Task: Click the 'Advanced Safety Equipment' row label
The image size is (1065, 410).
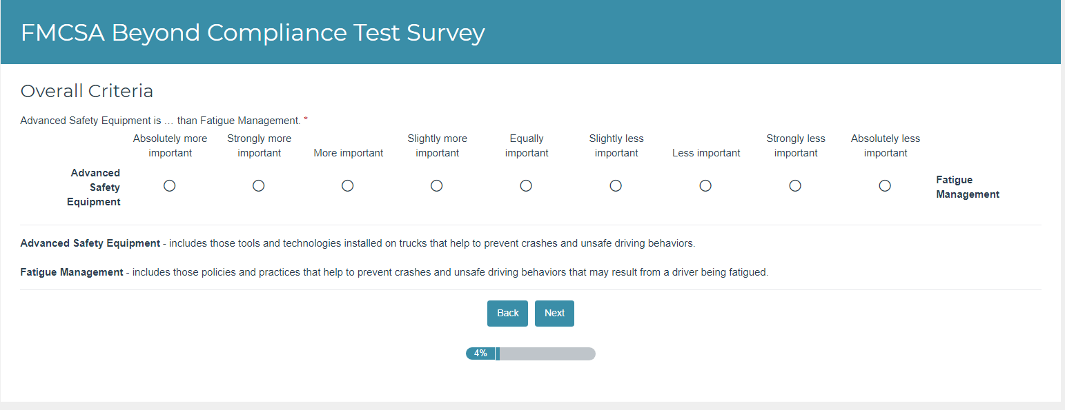Action: [x=95, y=187]
